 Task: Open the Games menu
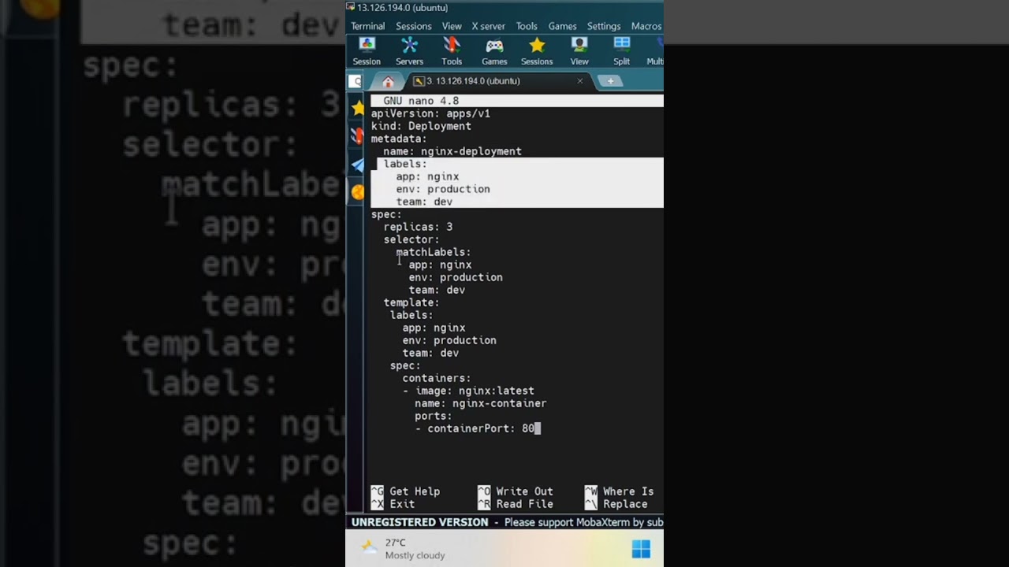tap(563, 26)
